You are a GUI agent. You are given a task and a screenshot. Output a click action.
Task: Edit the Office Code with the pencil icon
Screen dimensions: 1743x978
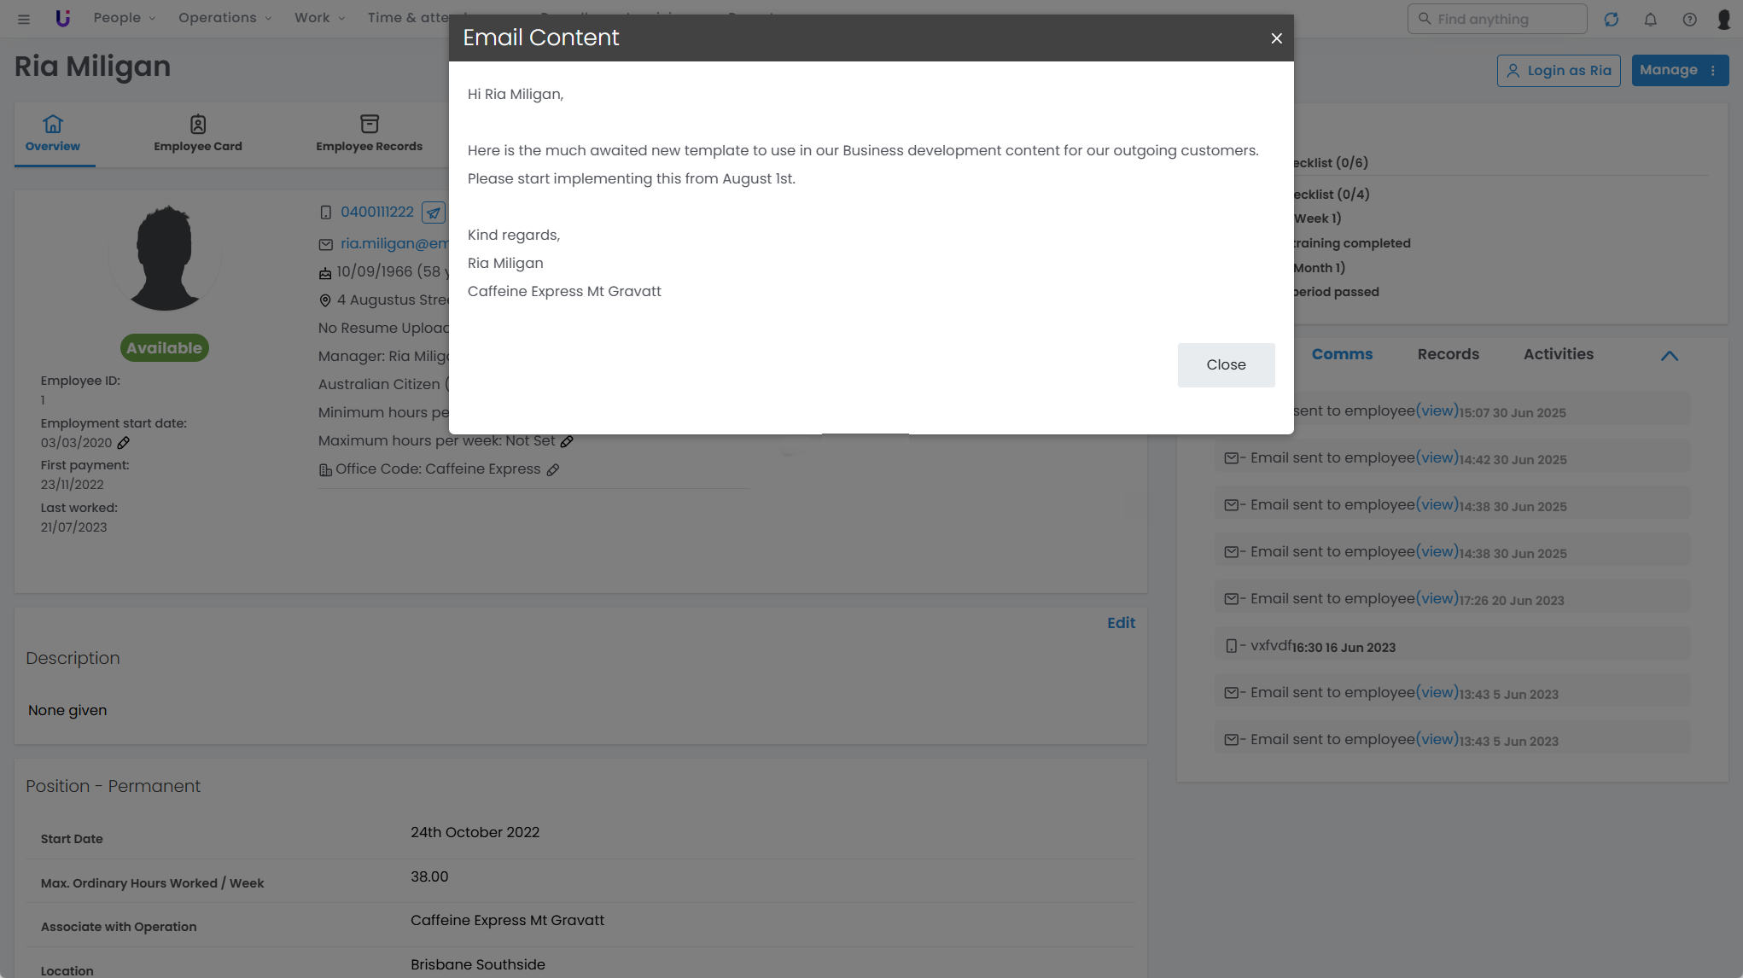pos(553,470)
